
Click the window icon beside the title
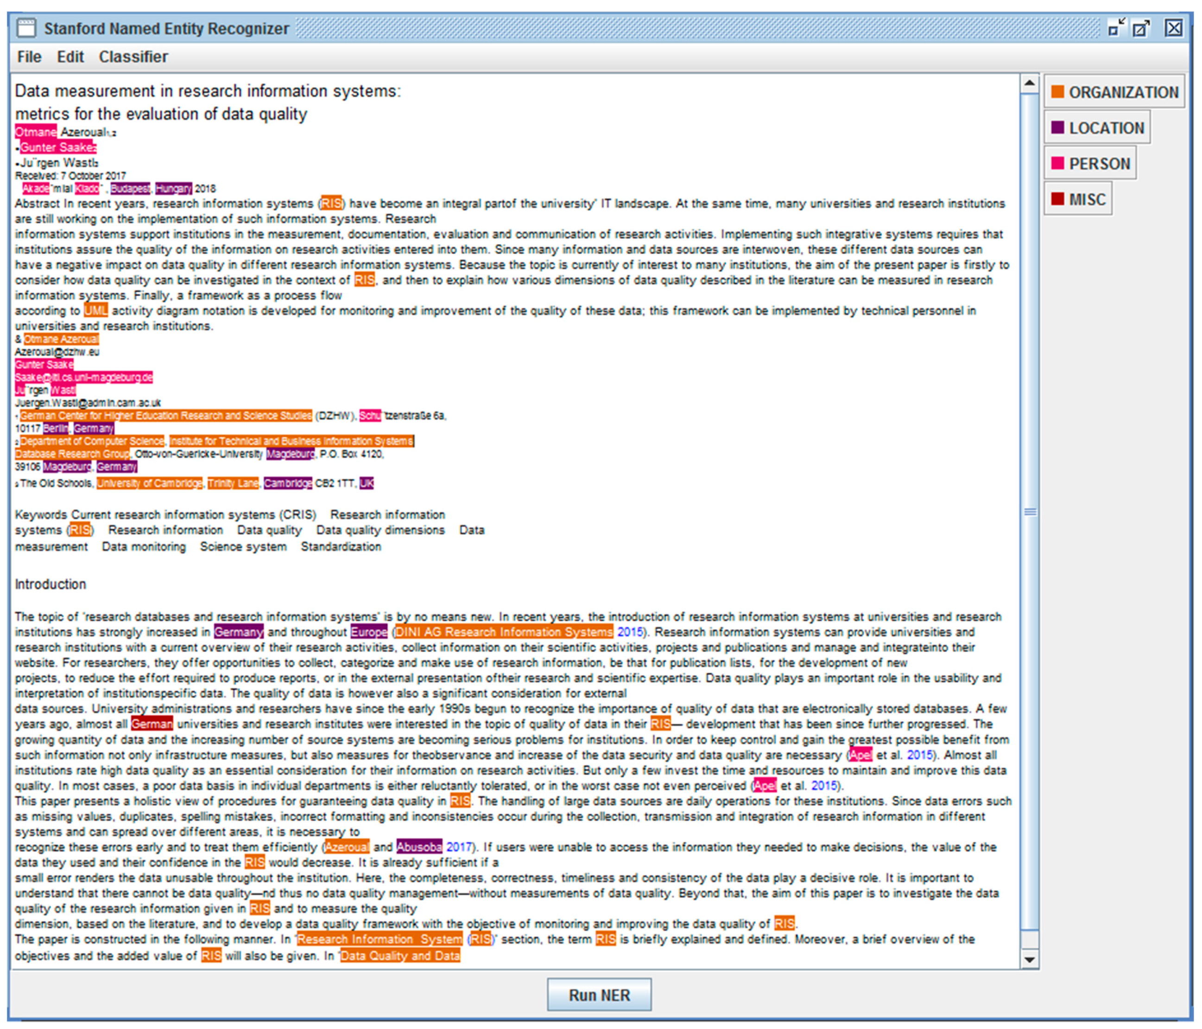[26, 28]
